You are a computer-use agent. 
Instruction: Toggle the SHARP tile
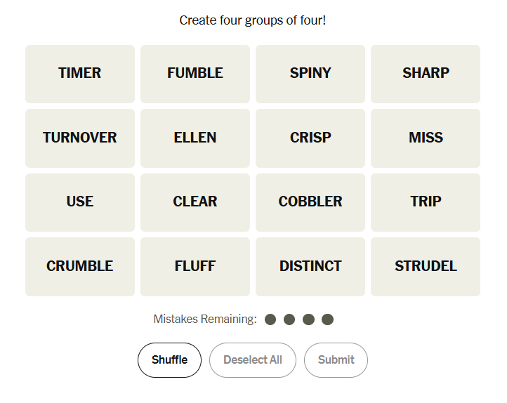point(426,74)
